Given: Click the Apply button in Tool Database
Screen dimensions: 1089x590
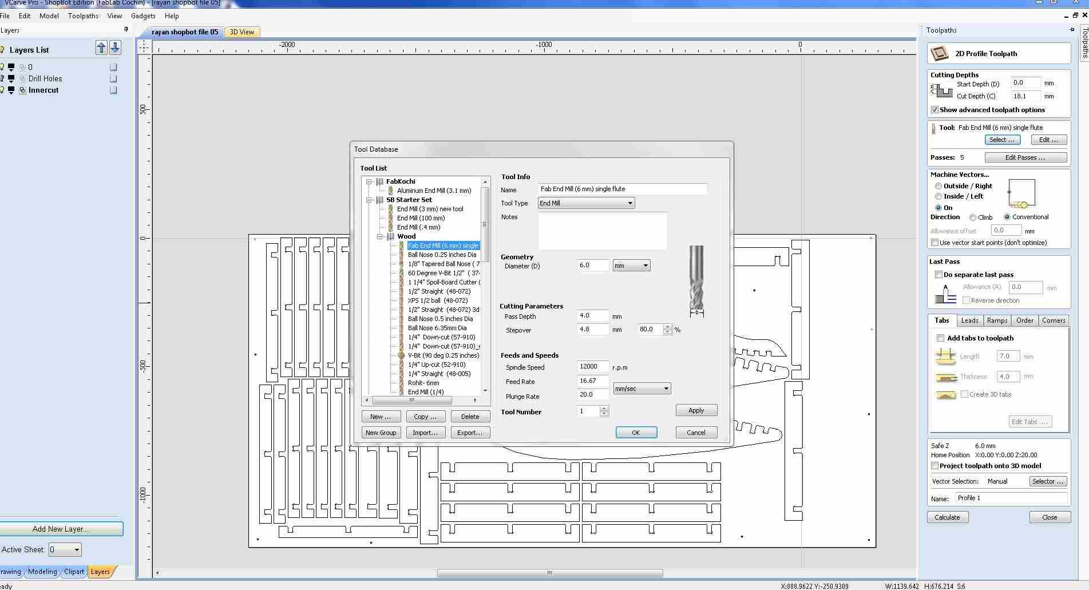Looking at the screenshot, I should [x=696, y=410].
